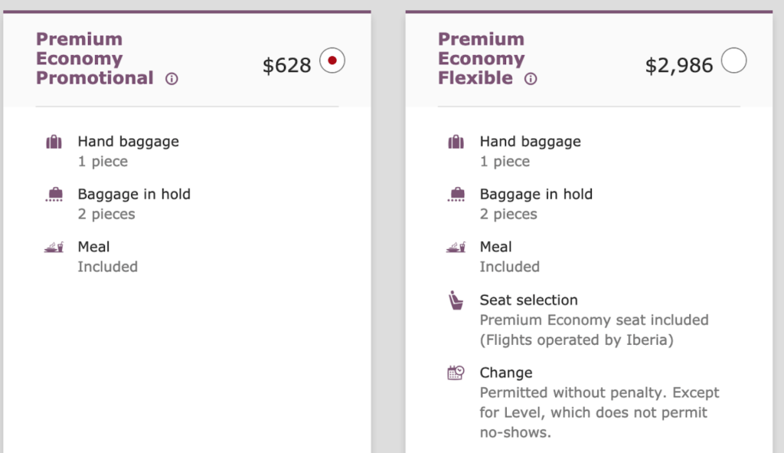Click the hand baggage icon in Promotional fare
784x453 pixels.
[x=54, y=142]
